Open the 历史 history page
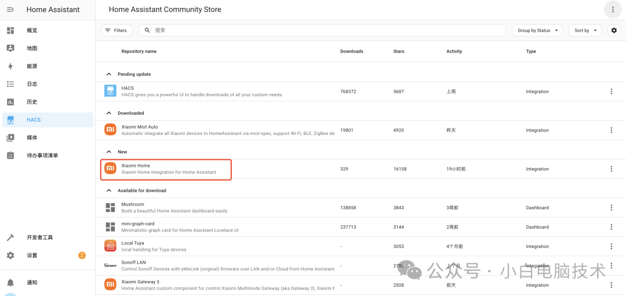 point(48,102)
